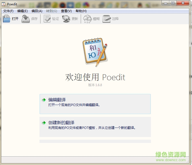This screenshot has width=192, height=165.
Task: Click the 模糊 toolbar label
Action: [96, 19]
